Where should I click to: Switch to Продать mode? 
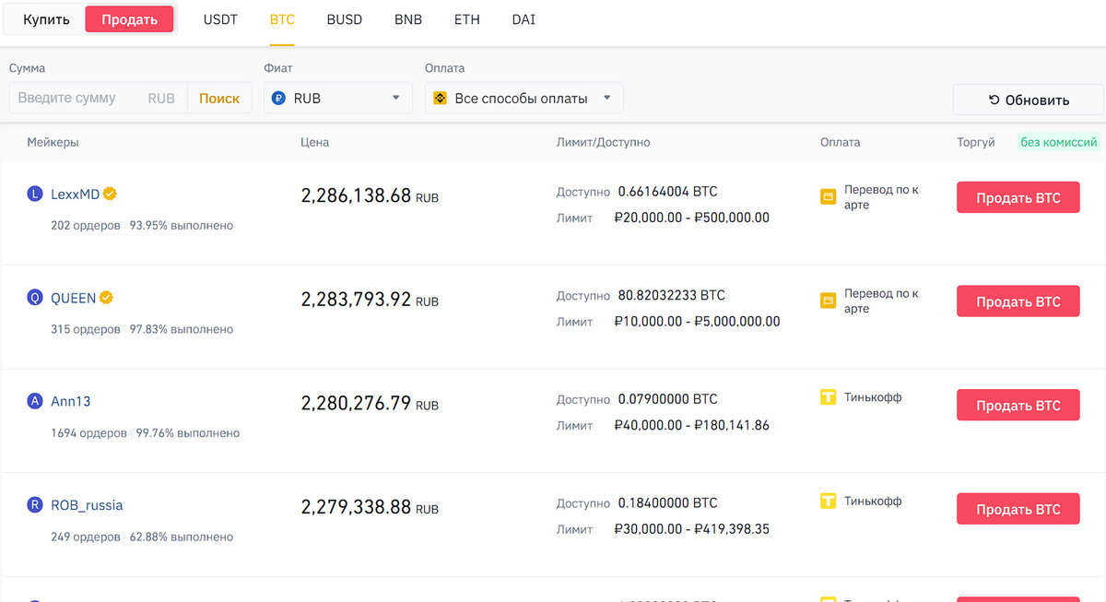129,19
